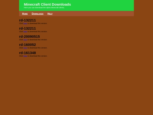This screenshot has height=115, width=153.
Task: Select the rd-20090515 version heading
Action: pos(29,36)
